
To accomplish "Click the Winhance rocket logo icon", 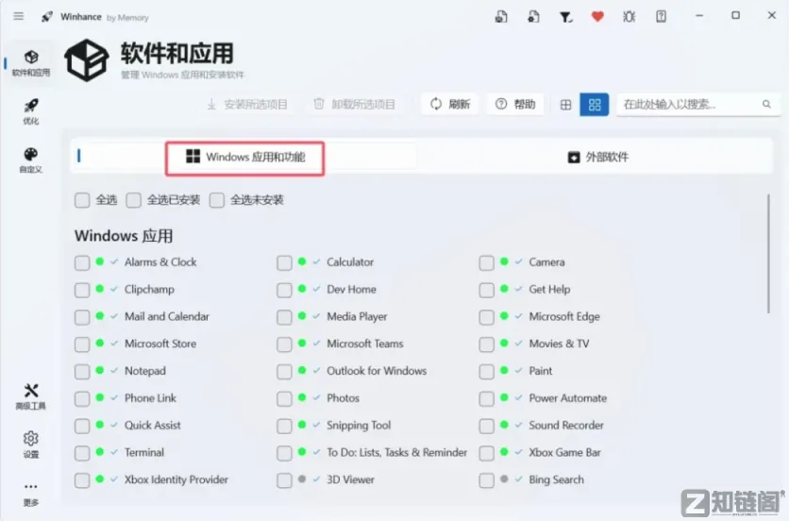I will pos(47,17).
